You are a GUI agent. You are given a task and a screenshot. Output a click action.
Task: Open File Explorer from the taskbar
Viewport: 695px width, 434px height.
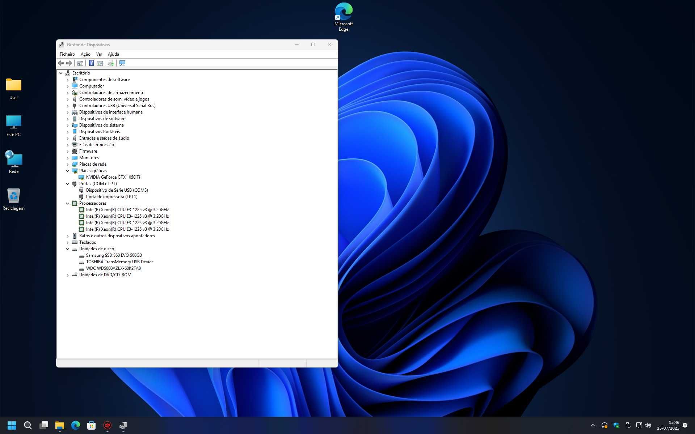(x=60, y=425)
